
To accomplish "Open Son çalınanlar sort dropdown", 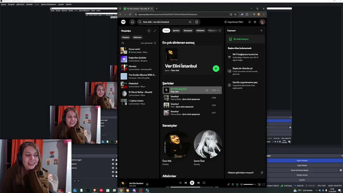I will pos(148,43).
